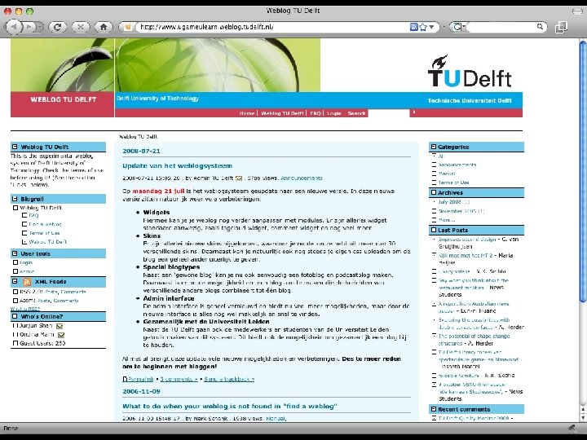
Task: Go back with the browser back arrow
Action: pyautogui.click(x=14, y=27)
